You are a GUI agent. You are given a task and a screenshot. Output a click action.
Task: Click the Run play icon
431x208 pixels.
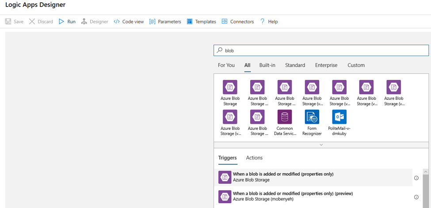[x=61, y=21]
